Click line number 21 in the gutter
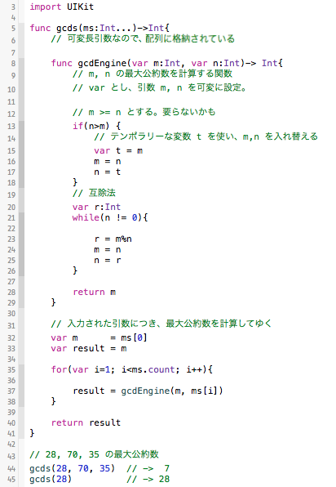This screenshot has width=336, height=487. point(11,218)
